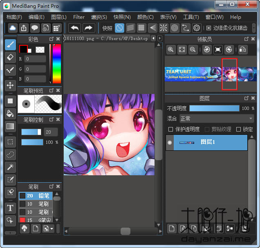This screenshot has height=248, width=260.
Task: Click the speech bubble toolbar icon
Action: pos(35,28)
